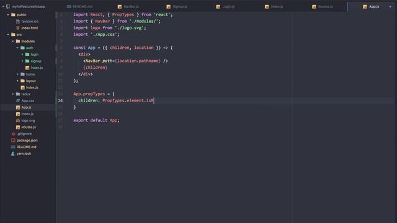Select the home folder name in tree
This screenshot has width=397, height=223.
(x=30, y=74)
